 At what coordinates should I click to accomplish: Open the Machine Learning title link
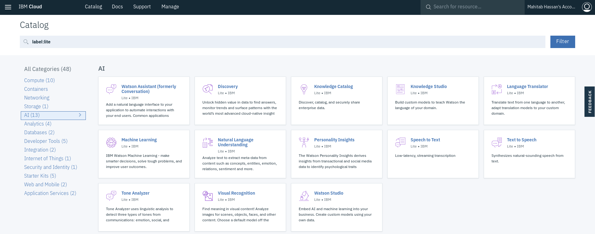coord(139,140)
